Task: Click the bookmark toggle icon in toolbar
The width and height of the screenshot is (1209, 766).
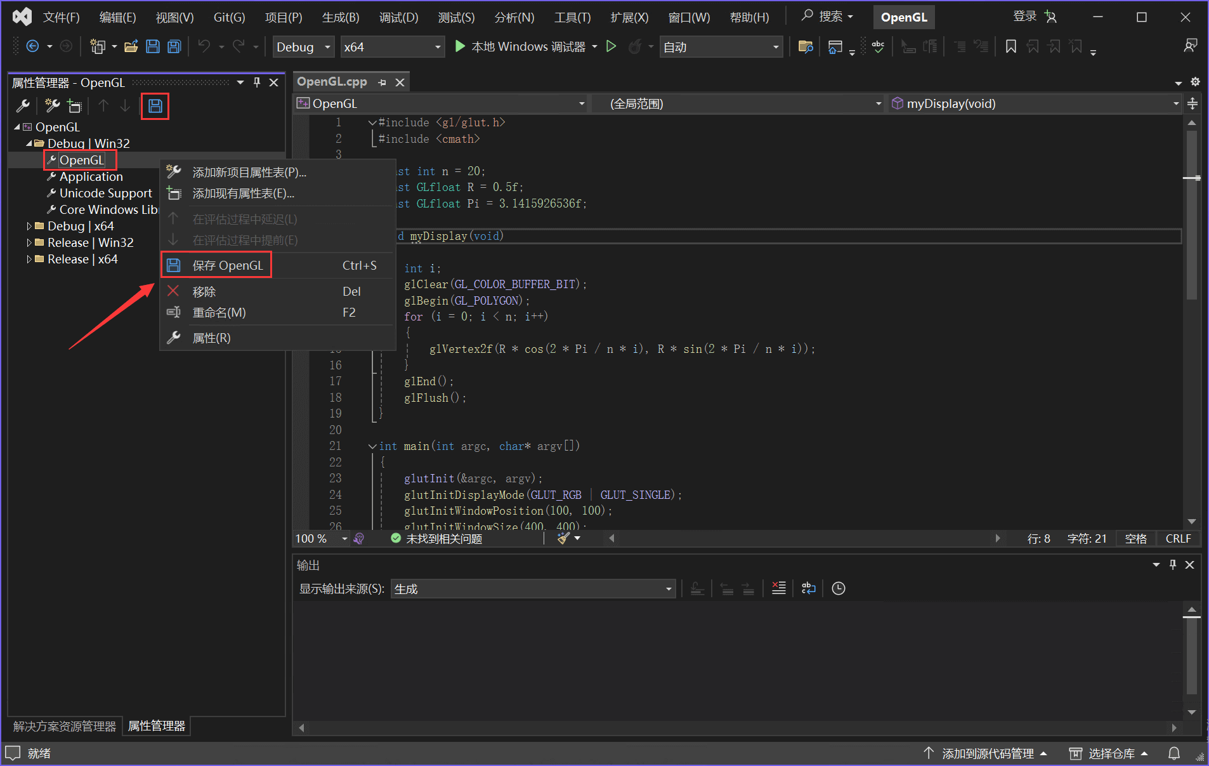Action: pyautogui.click(x=1011, y=46)
